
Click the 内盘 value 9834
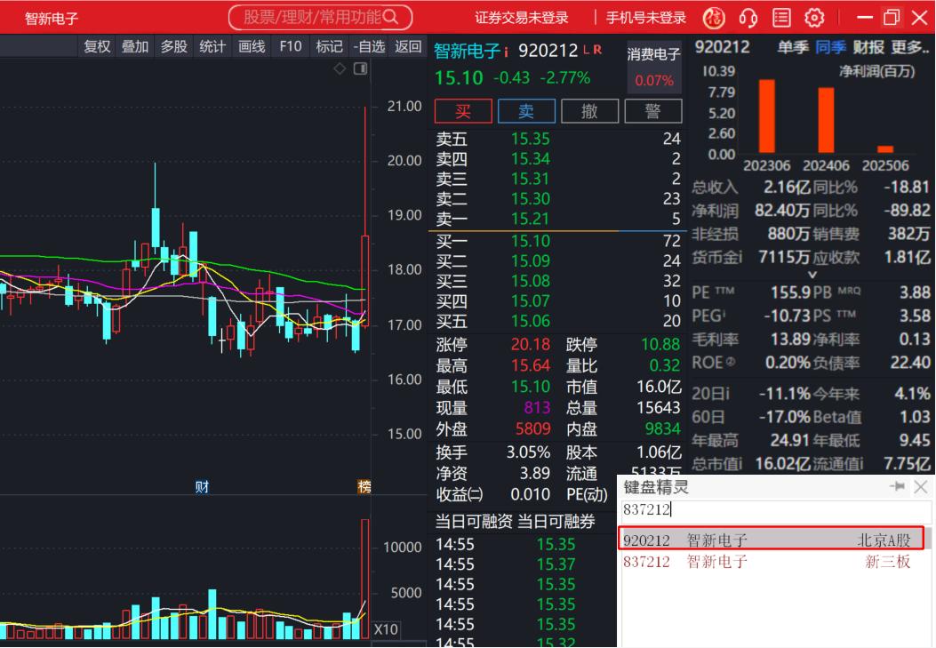tap(662, 429)
